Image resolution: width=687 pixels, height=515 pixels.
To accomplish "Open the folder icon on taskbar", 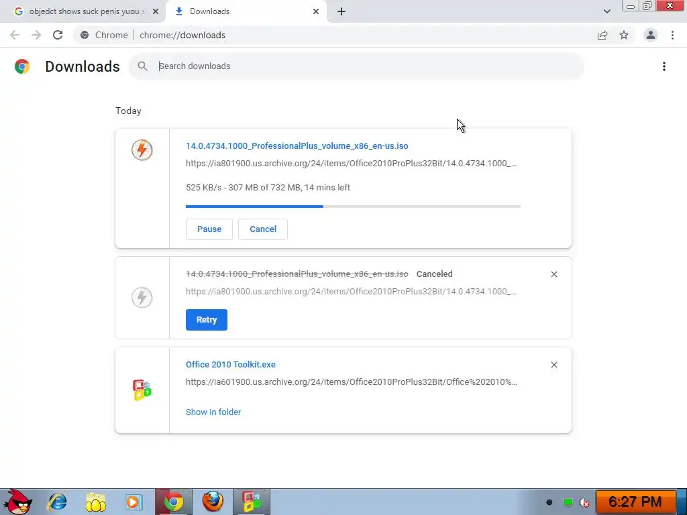I will click(x=96, y=502).
